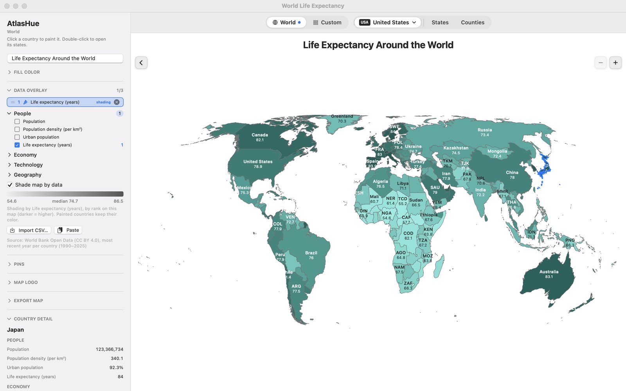Select Brazil on the map

(311, 255)
